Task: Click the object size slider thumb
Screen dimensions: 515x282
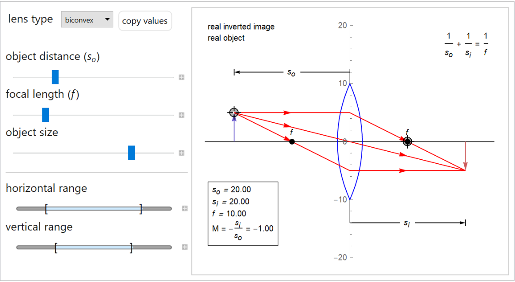Action: (131, 153)
